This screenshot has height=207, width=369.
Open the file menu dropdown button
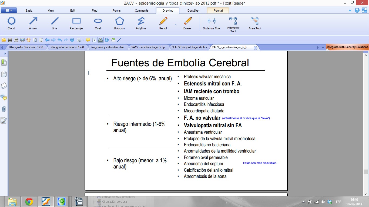coord(9,10)
